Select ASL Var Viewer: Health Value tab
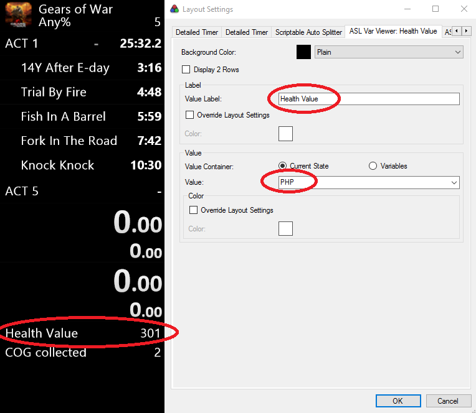The image size is (476, 413). [x=393, y=31]
